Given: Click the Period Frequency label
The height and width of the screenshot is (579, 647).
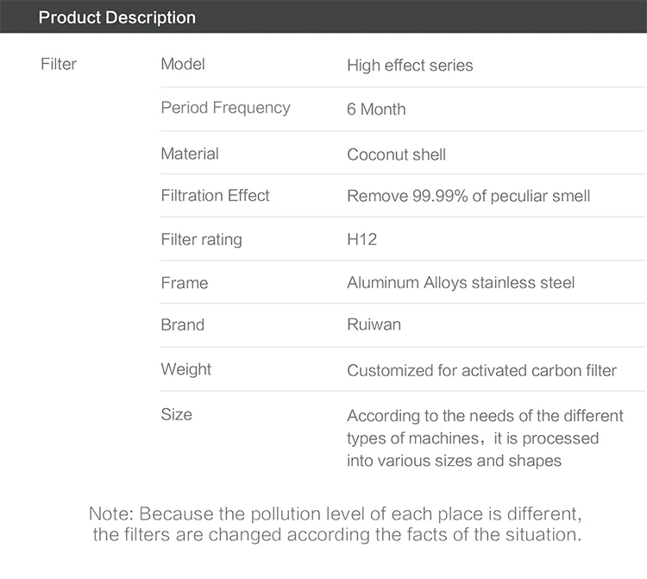Looking at the screenshot, I should click(x=226, y=108).
